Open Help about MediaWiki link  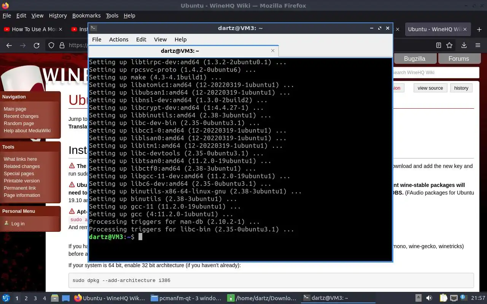(27, 130)
